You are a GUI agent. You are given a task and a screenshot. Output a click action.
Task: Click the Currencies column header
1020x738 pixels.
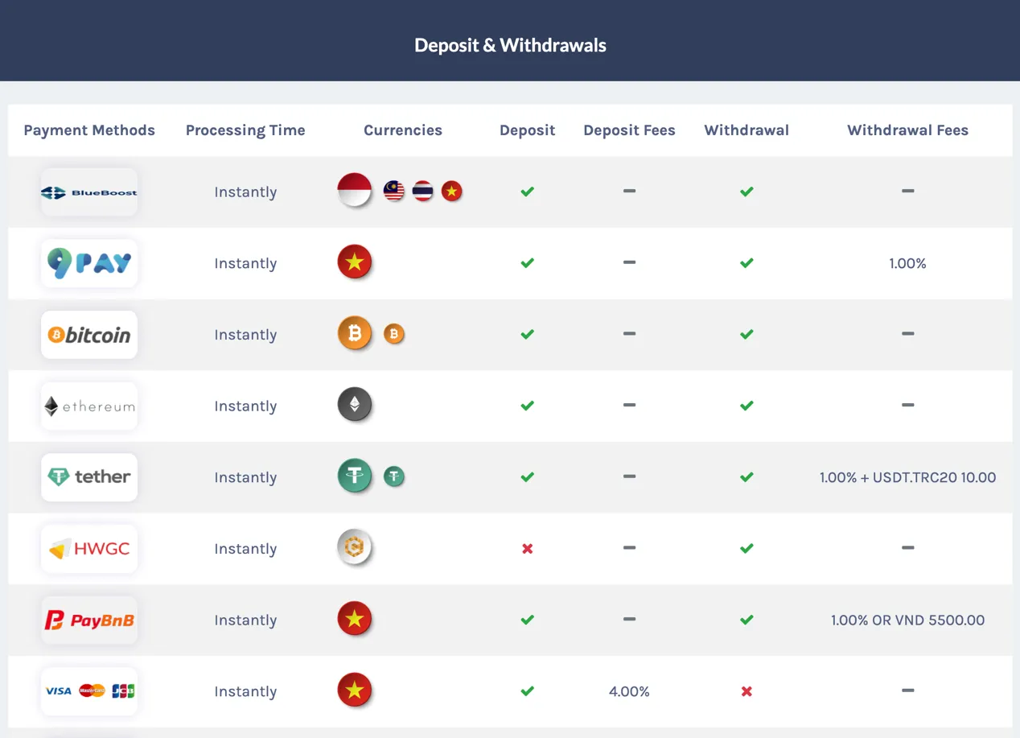tap(403, 130)
